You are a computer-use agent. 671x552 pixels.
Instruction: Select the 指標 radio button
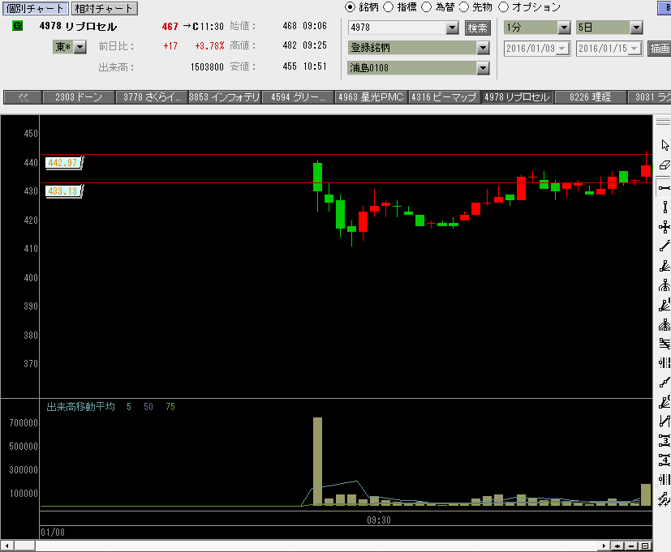(x=388, y=7)
